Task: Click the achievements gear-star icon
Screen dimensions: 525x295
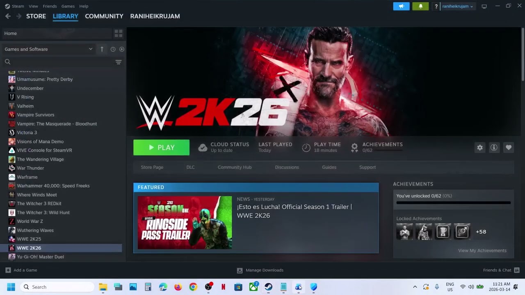Action: click(x=354, y=147)
